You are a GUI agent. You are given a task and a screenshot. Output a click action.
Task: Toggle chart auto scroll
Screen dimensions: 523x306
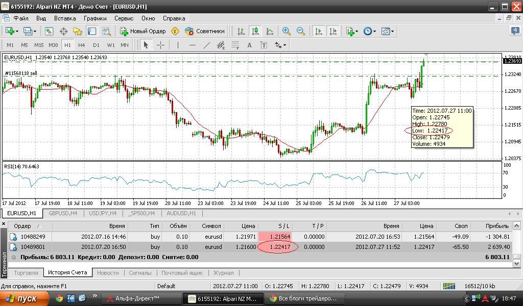pyautogui.click(x=319, y=31)
